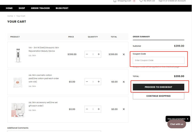Screen dimensions: 192x132
Task: Open My Wish List heart icon
Action: click(141, 1)
